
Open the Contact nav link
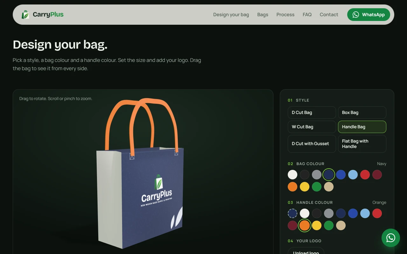[329, 15]
